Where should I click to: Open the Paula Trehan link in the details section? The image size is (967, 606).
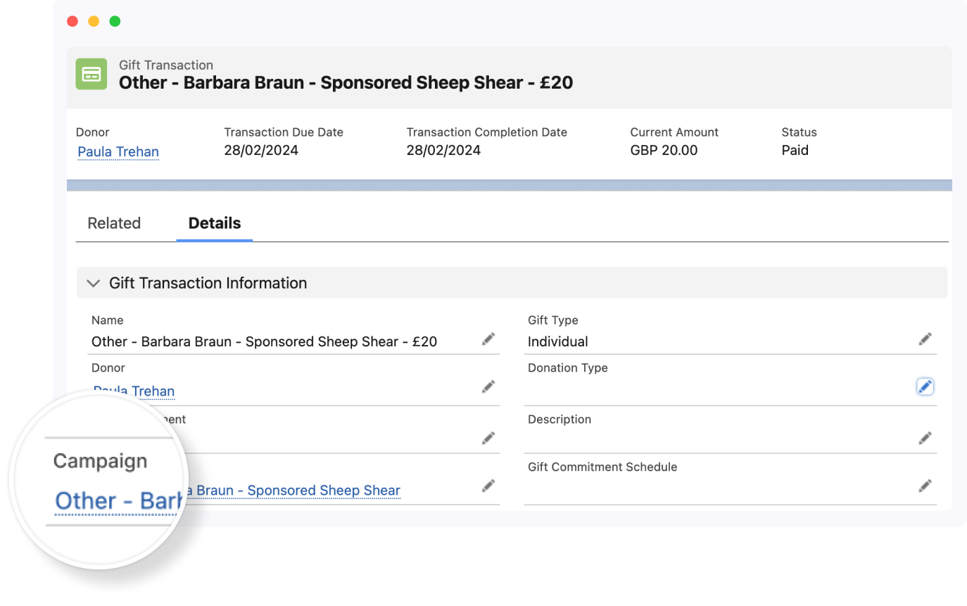tap(134, 391)
